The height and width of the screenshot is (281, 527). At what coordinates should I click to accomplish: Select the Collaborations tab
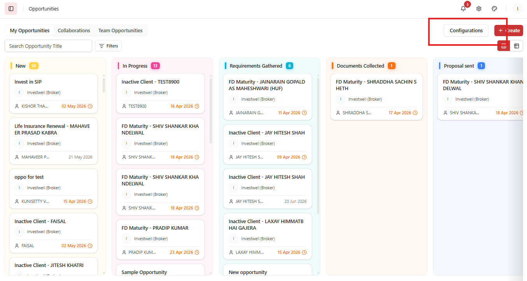coord(74,30)
